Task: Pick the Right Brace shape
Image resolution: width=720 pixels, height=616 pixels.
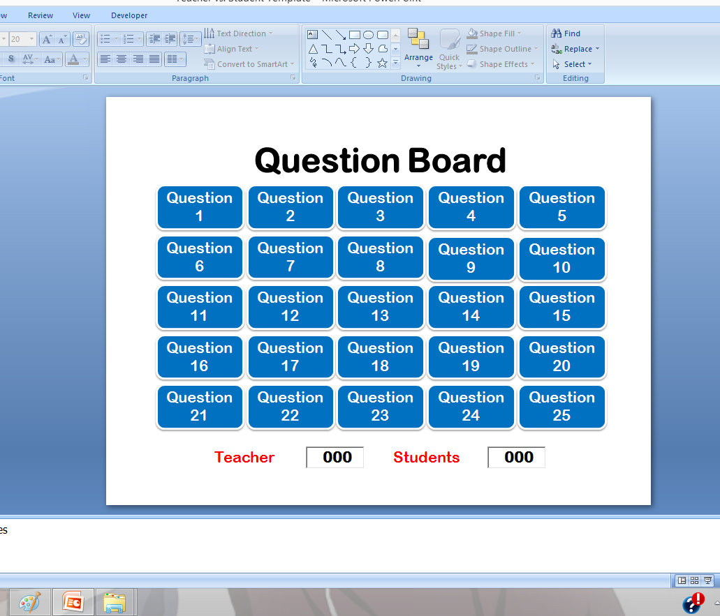Action: (x=368, y=62)
